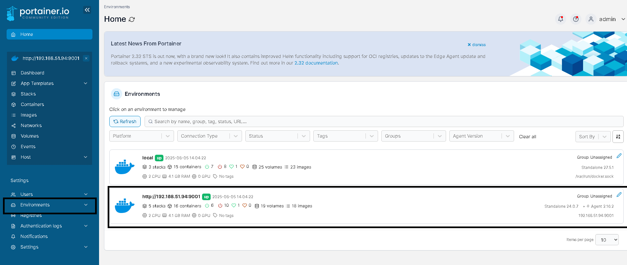This screenshot has width=627, height=265.
Task: Click the admin user avatar icon
Action: click(x=591, y=19)
